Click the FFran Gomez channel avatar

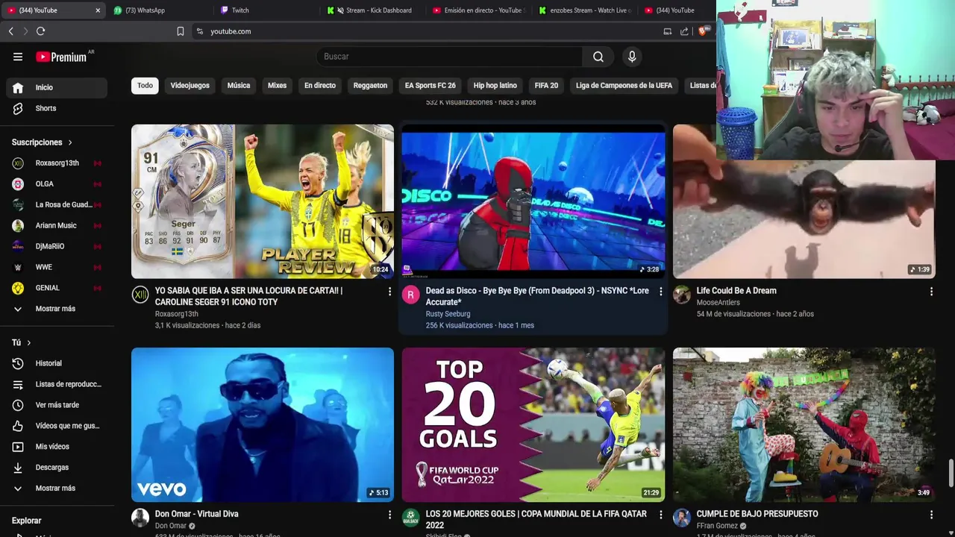[x=682, y=518]
